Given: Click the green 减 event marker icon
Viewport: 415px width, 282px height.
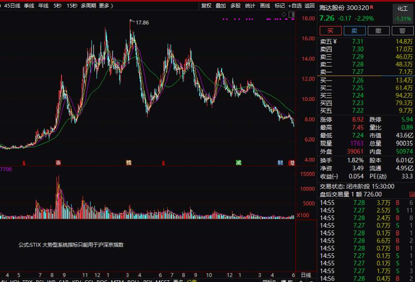Looking at the screenshot, I should click(x=238, y=163).
